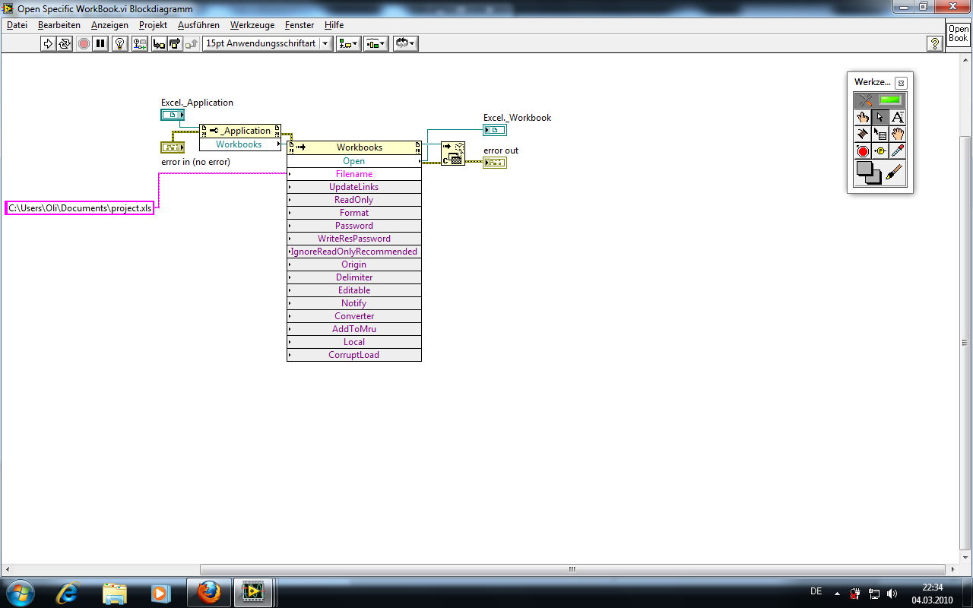
Task: Click the Workbooks property row
Action: click(x=240, y=144)
